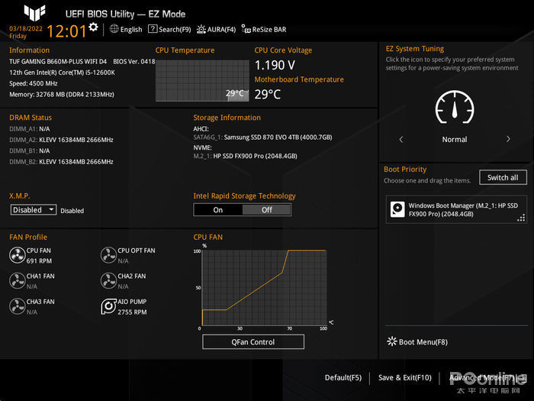Click TUF GAMING B660M-PLUS WIFI D4 text
The image size is (534, 401).
click(58, 61)
